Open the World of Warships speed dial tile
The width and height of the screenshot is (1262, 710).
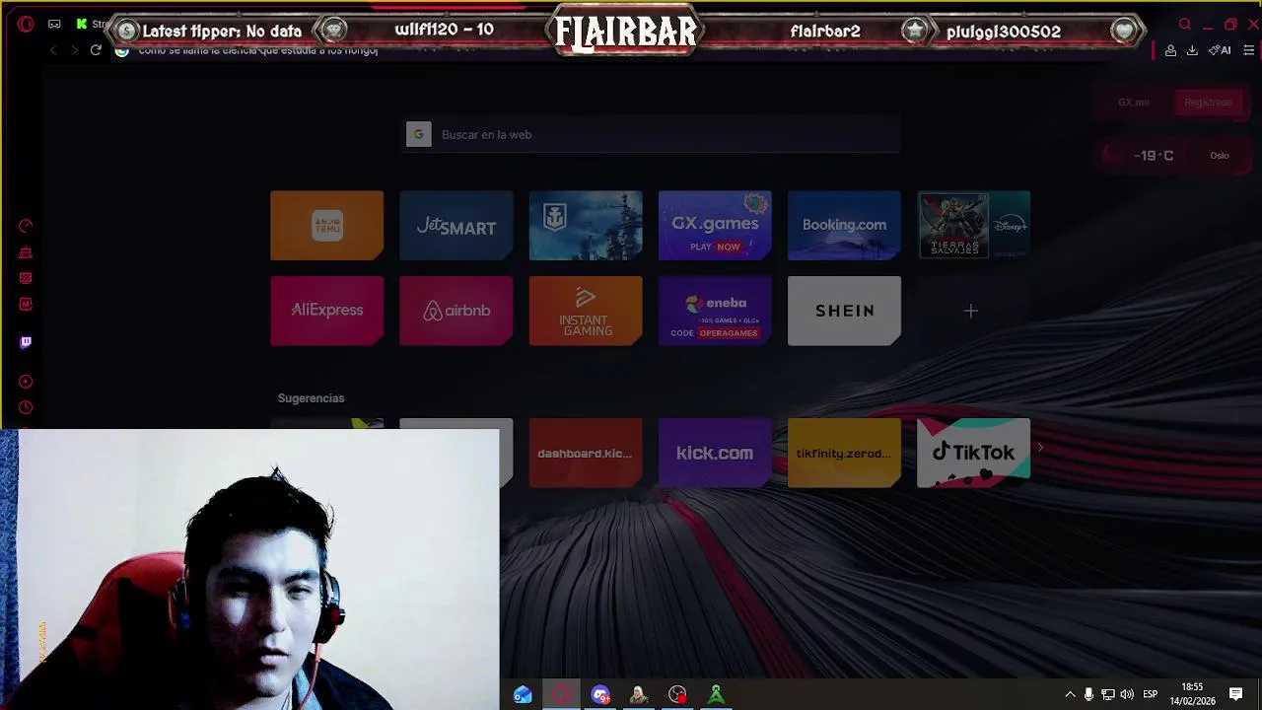586,226
